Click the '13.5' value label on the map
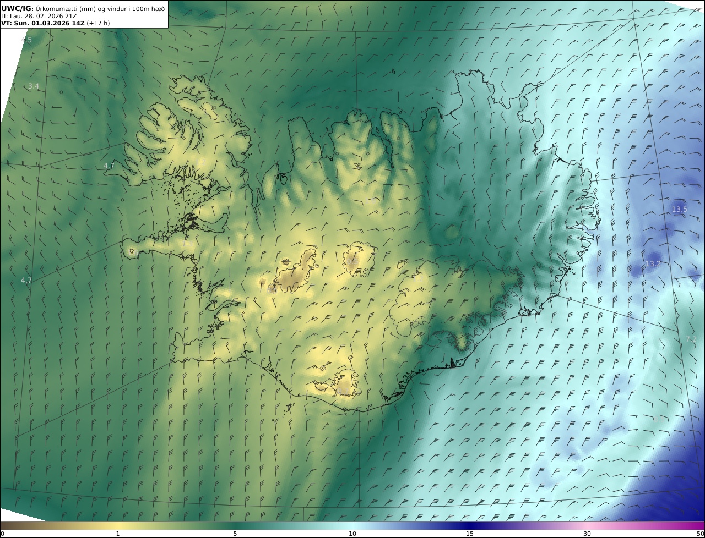The image size is (705, 538). [680, 209]
